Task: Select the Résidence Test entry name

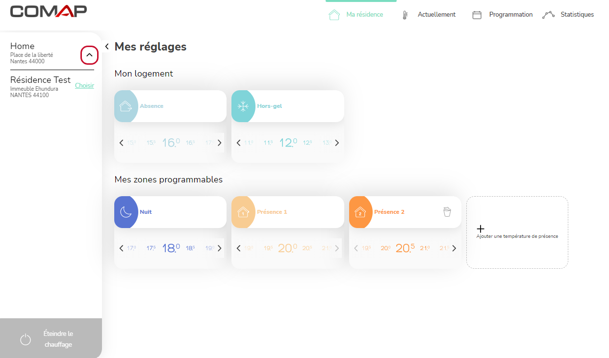Action: (40, 79)
